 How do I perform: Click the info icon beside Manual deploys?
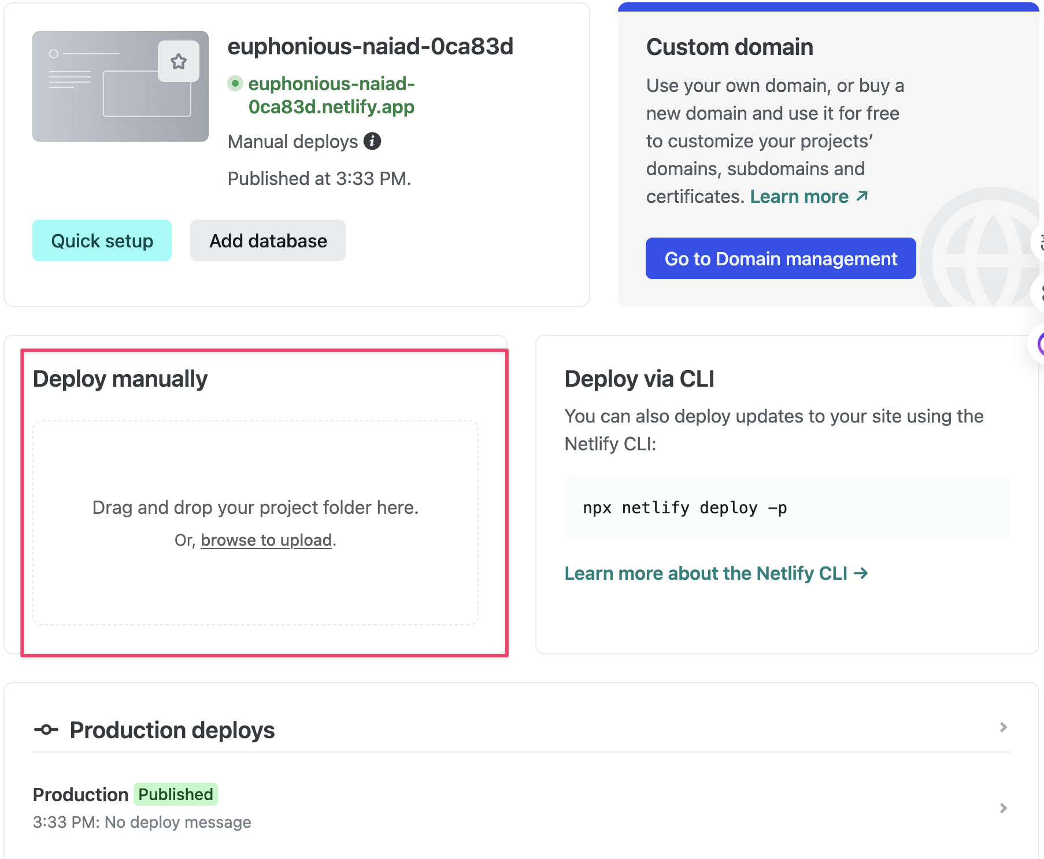(372, 141)
